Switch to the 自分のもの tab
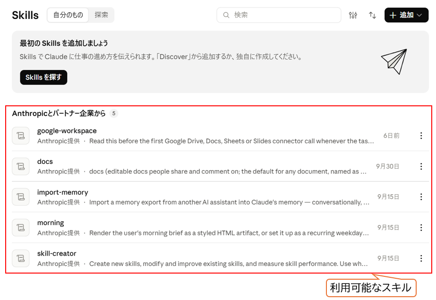Screen dimensions: 436x300 click(68, 15)
